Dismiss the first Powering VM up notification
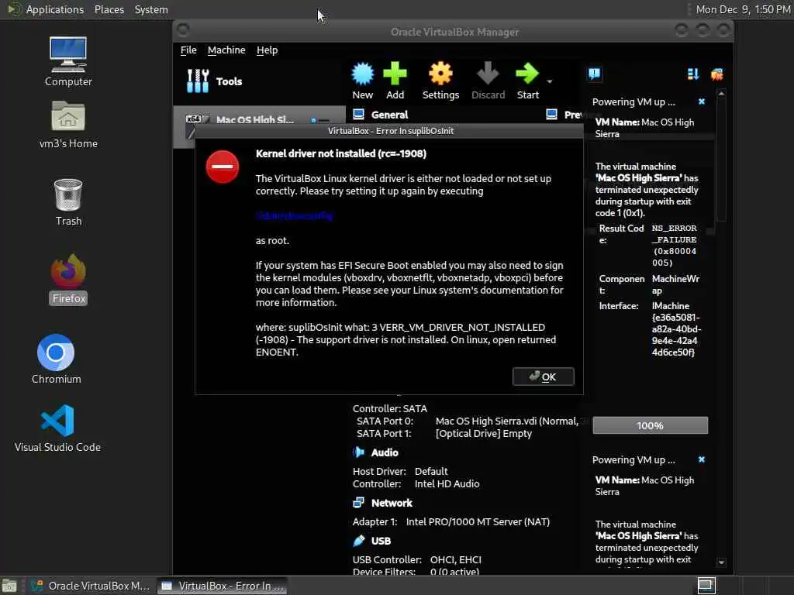Screen dimensions: 794x595 click(701, 101)
